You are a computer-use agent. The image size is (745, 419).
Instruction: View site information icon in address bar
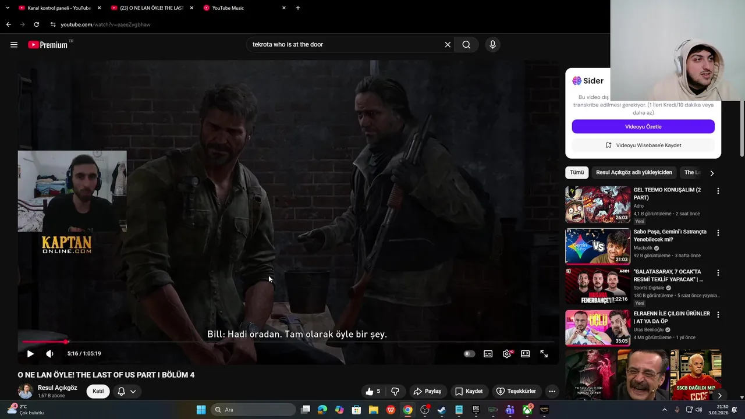click(52, 24)
